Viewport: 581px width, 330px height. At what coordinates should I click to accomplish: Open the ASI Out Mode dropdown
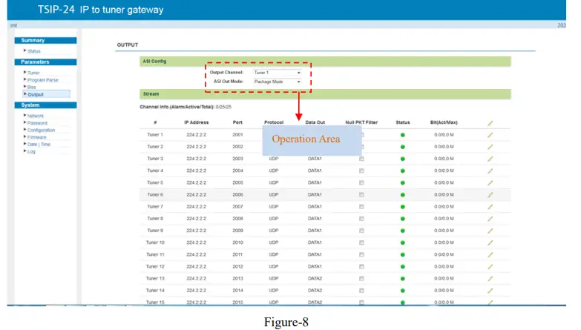[x=278, y=82]
